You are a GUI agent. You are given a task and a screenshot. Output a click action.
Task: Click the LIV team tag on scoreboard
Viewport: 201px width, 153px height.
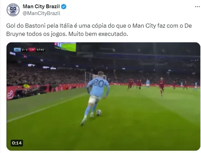click(32, 50)
